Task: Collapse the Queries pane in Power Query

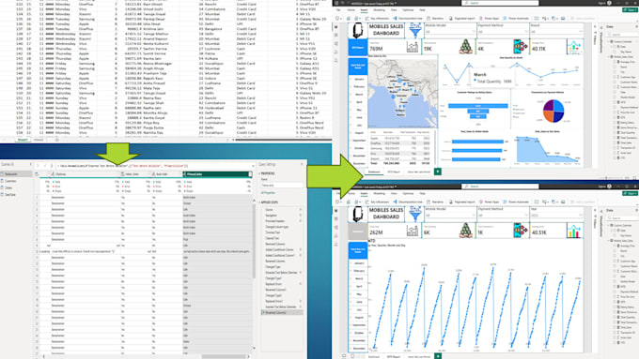Action: 30,164
